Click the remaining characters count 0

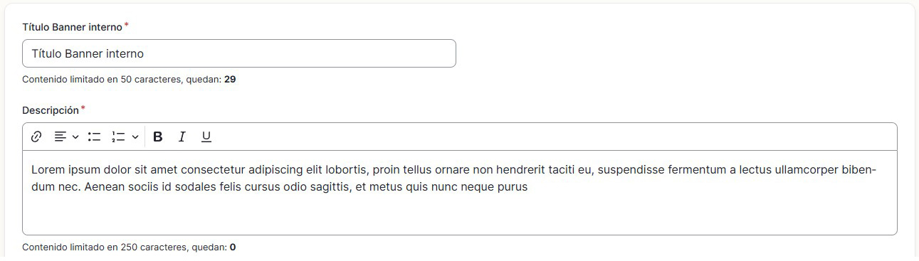point(233,247)
